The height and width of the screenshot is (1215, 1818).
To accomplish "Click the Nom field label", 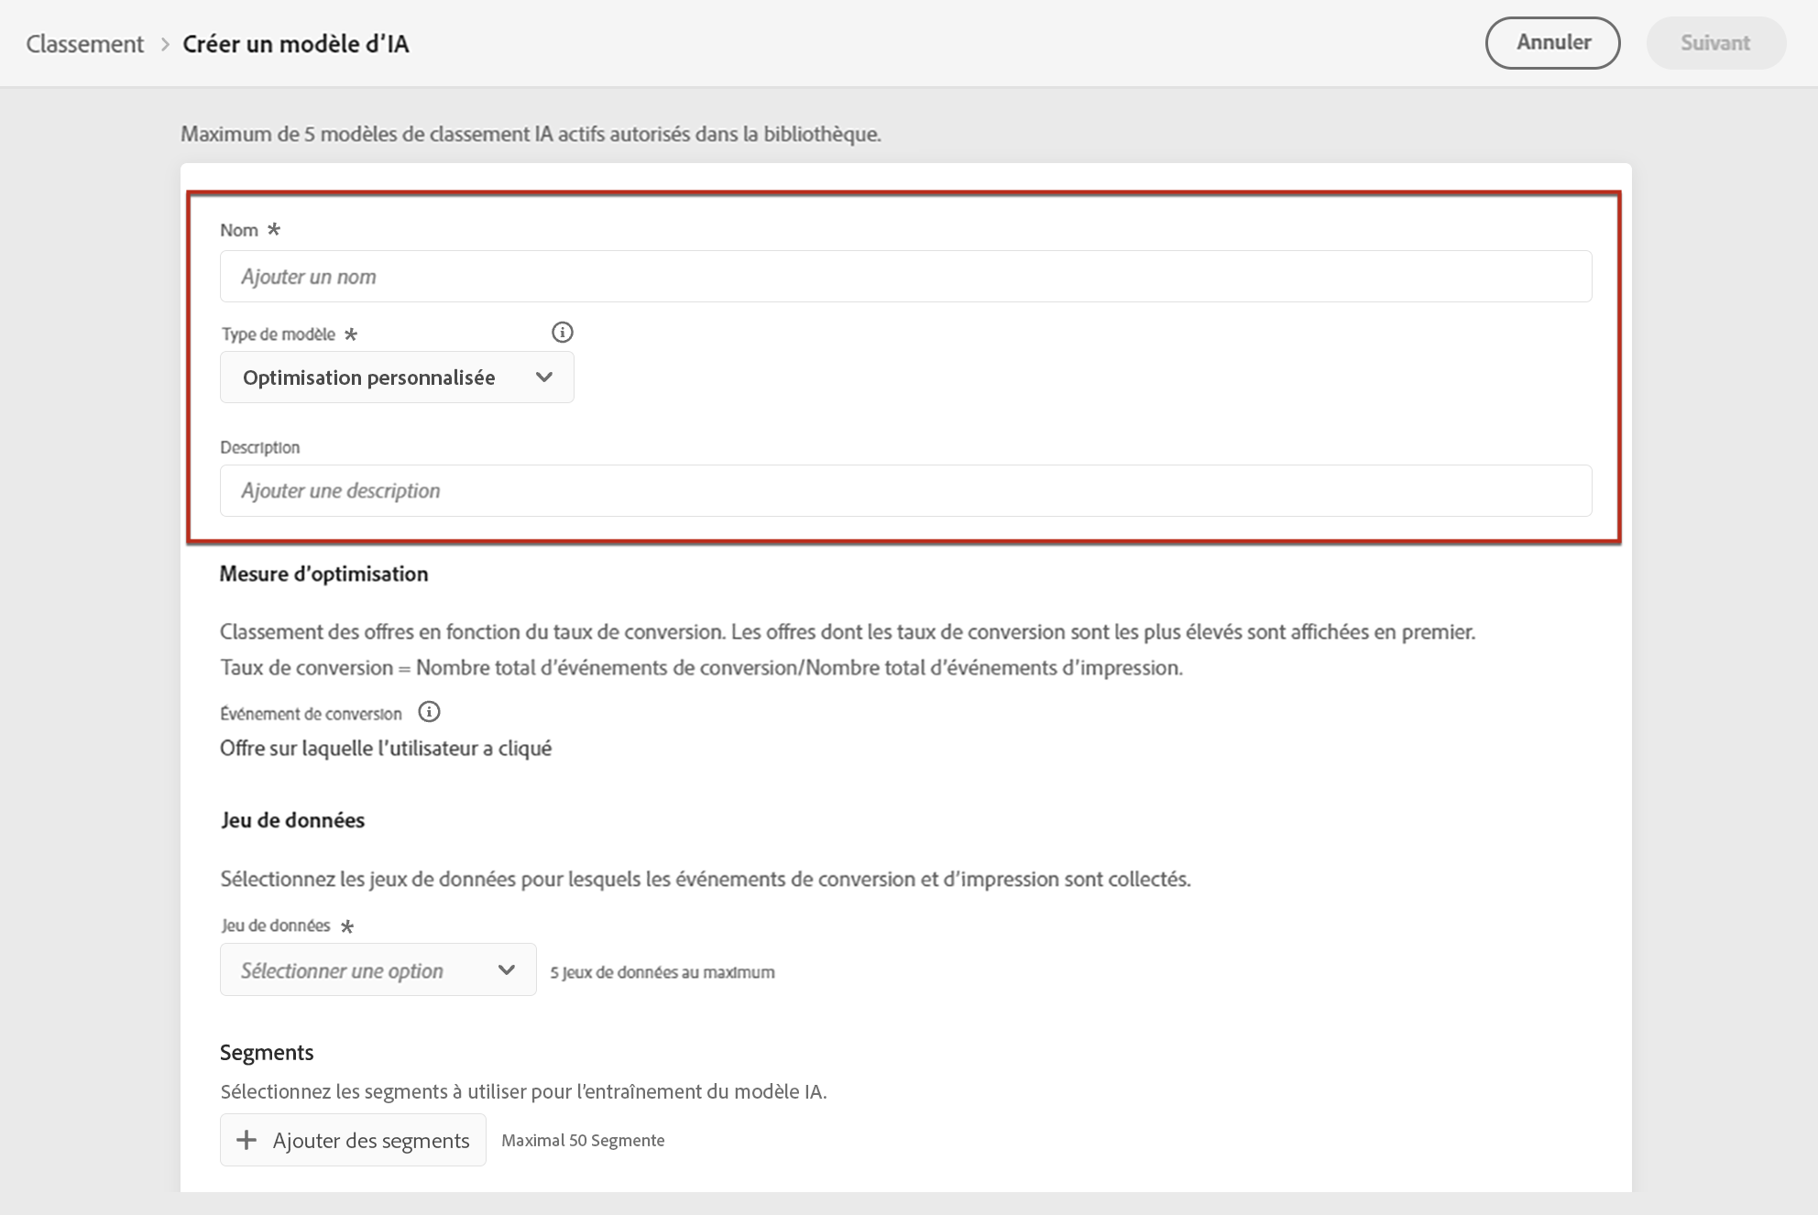I will point(239,230).
